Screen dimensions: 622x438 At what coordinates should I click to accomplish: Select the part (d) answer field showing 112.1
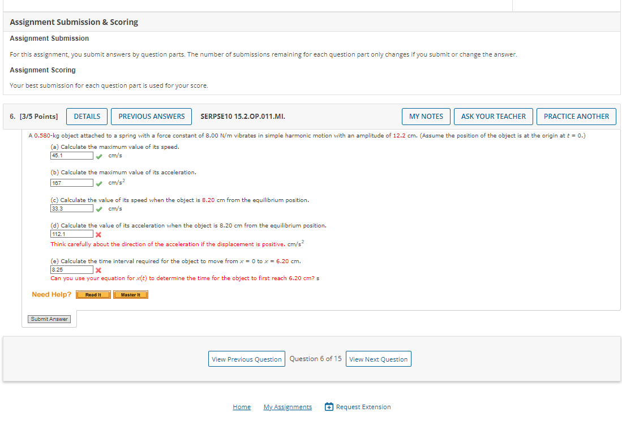tap(71, 233)
